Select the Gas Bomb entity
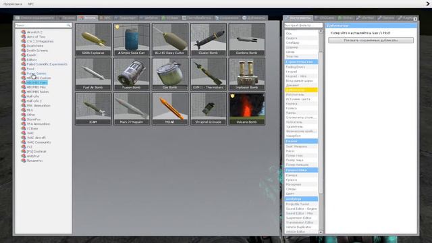Screen dimensions: 432x243 point(170,74)
